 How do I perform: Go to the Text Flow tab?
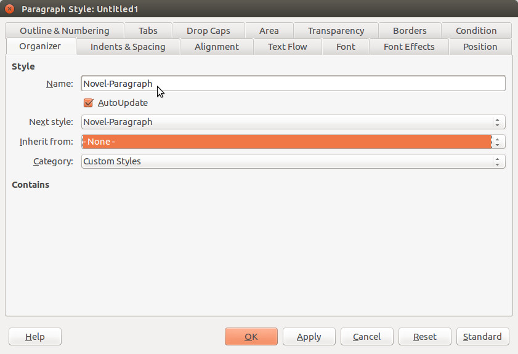(x=288, y=47)
